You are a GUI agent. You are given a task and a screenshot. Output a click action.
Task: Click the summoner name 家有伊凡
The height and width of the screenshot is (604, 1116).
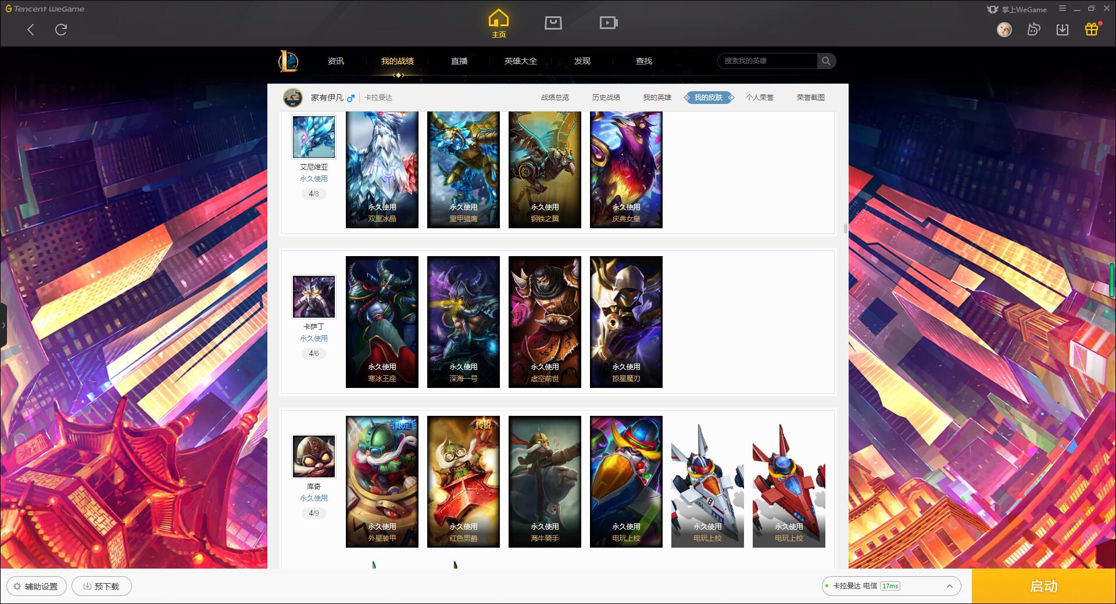[x=327, y=98]
